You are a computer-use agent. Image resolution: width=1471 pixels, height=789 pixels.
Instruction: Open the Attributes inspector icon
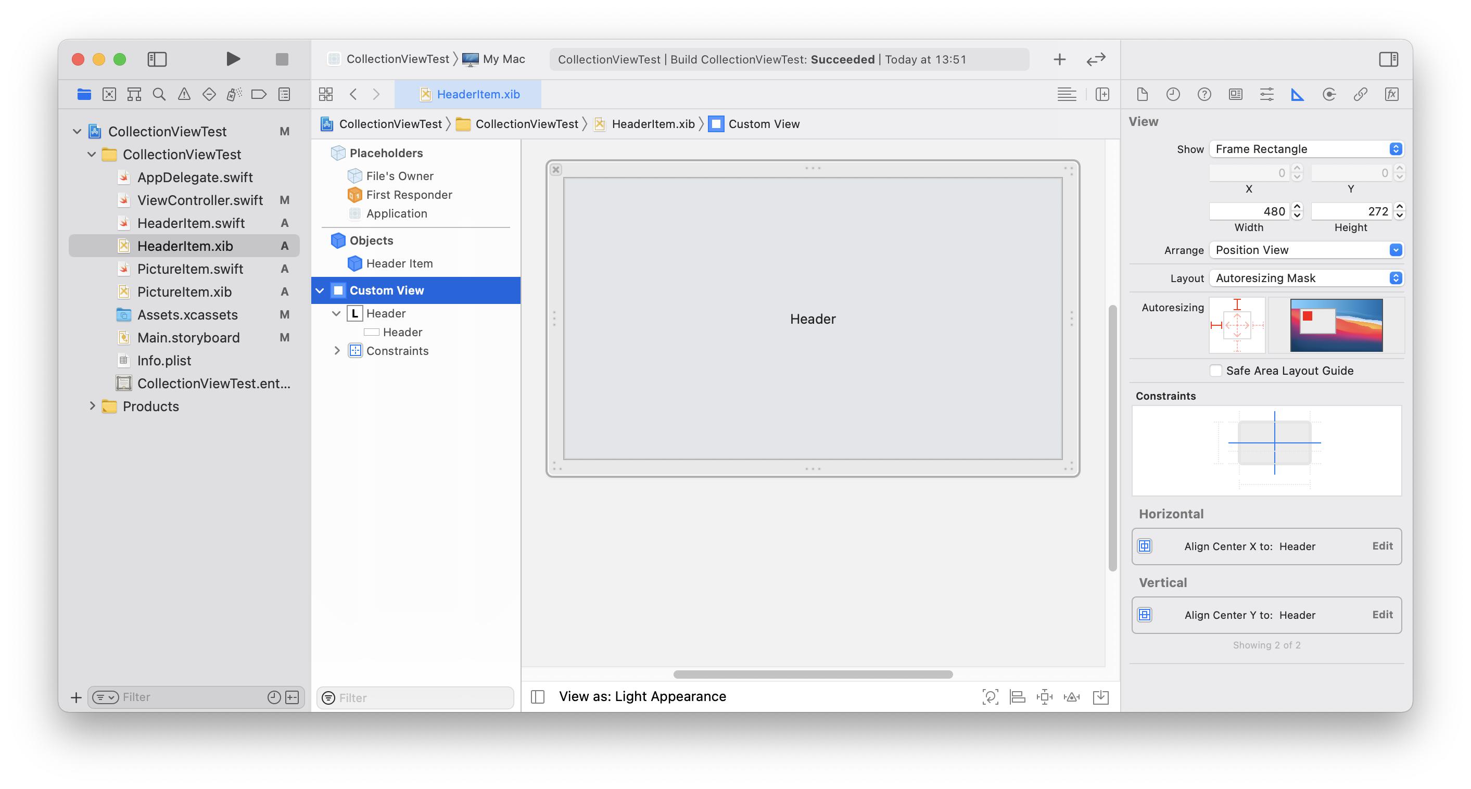[1266, 94]
